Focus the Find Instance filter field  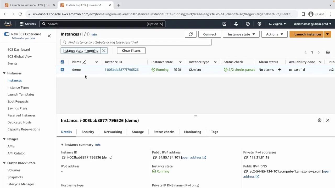[x=136, y=42]
